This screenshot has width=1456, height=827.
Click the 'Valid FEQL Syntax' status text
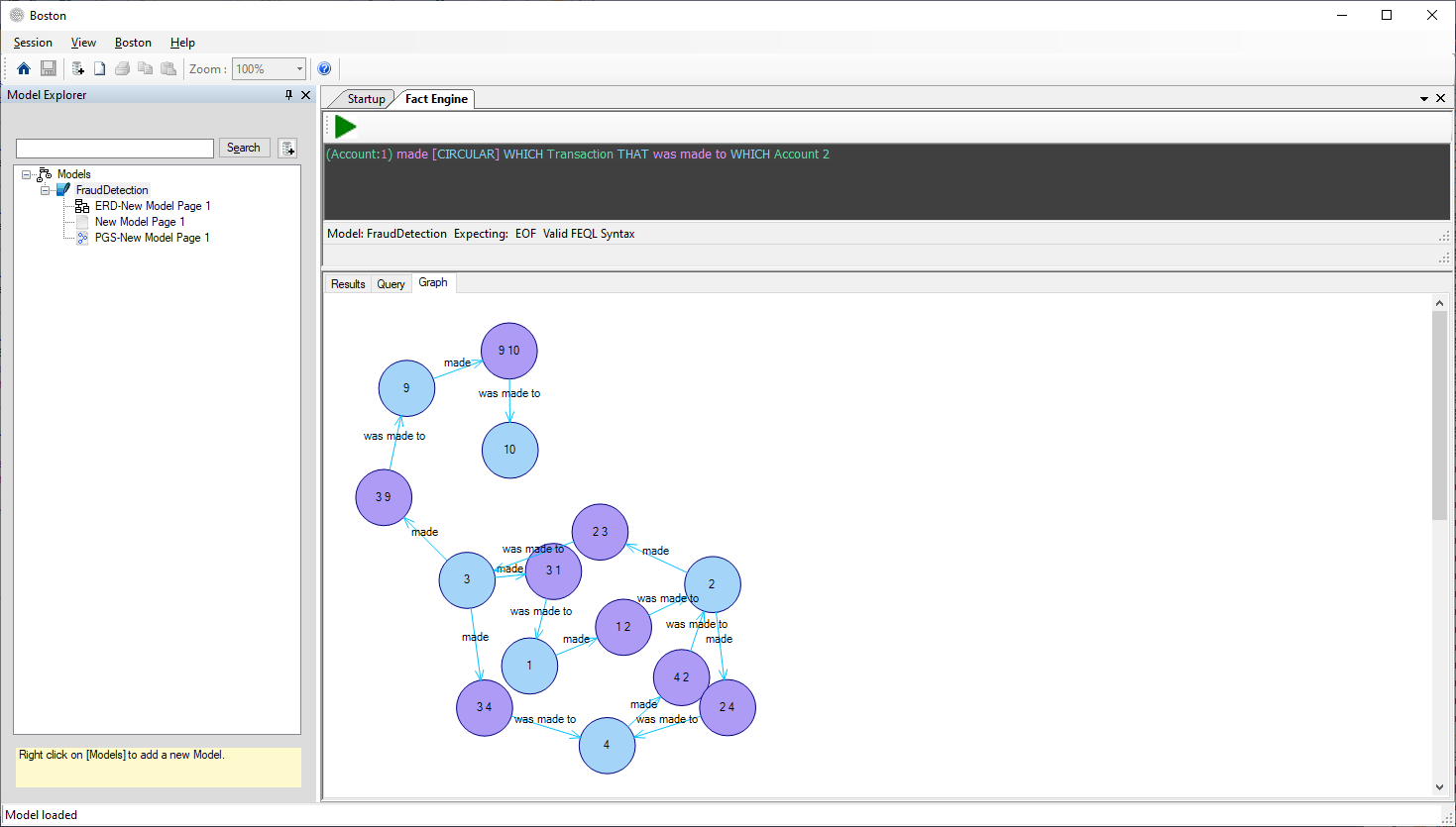click(589, 234)
